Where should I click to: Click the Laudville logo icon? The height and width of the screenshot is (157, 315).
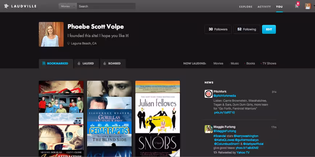tap(7, 6)
